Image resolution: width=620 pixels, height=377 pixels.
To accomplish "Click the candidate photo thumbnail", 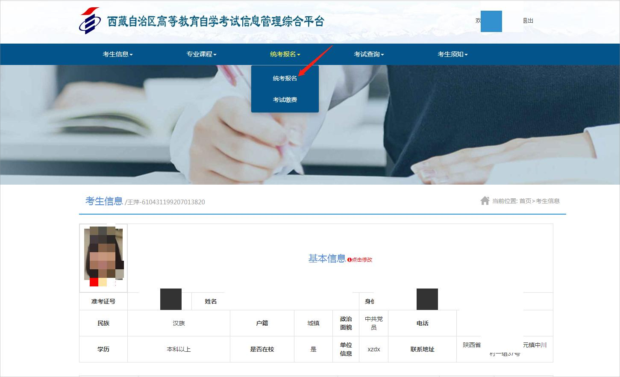I will 103,256.
